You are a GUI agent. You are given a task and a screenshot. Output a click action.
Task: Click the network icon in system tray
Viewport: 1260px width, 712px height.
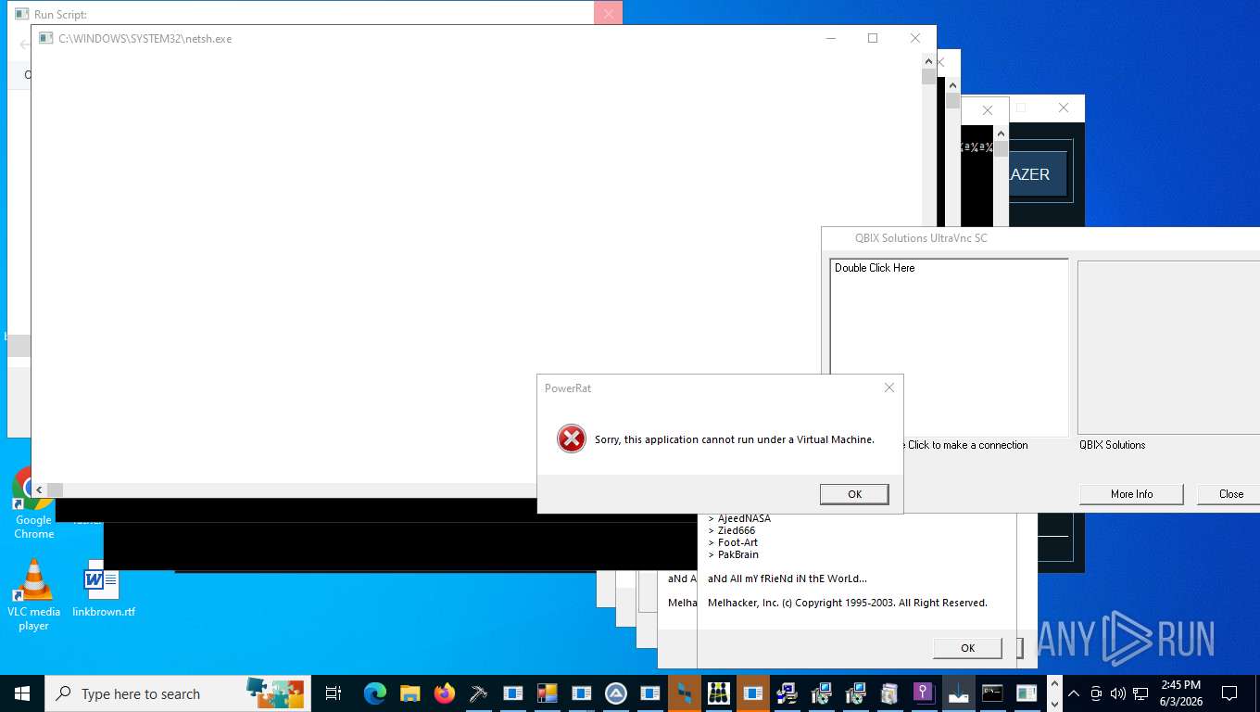(1140, 693)
